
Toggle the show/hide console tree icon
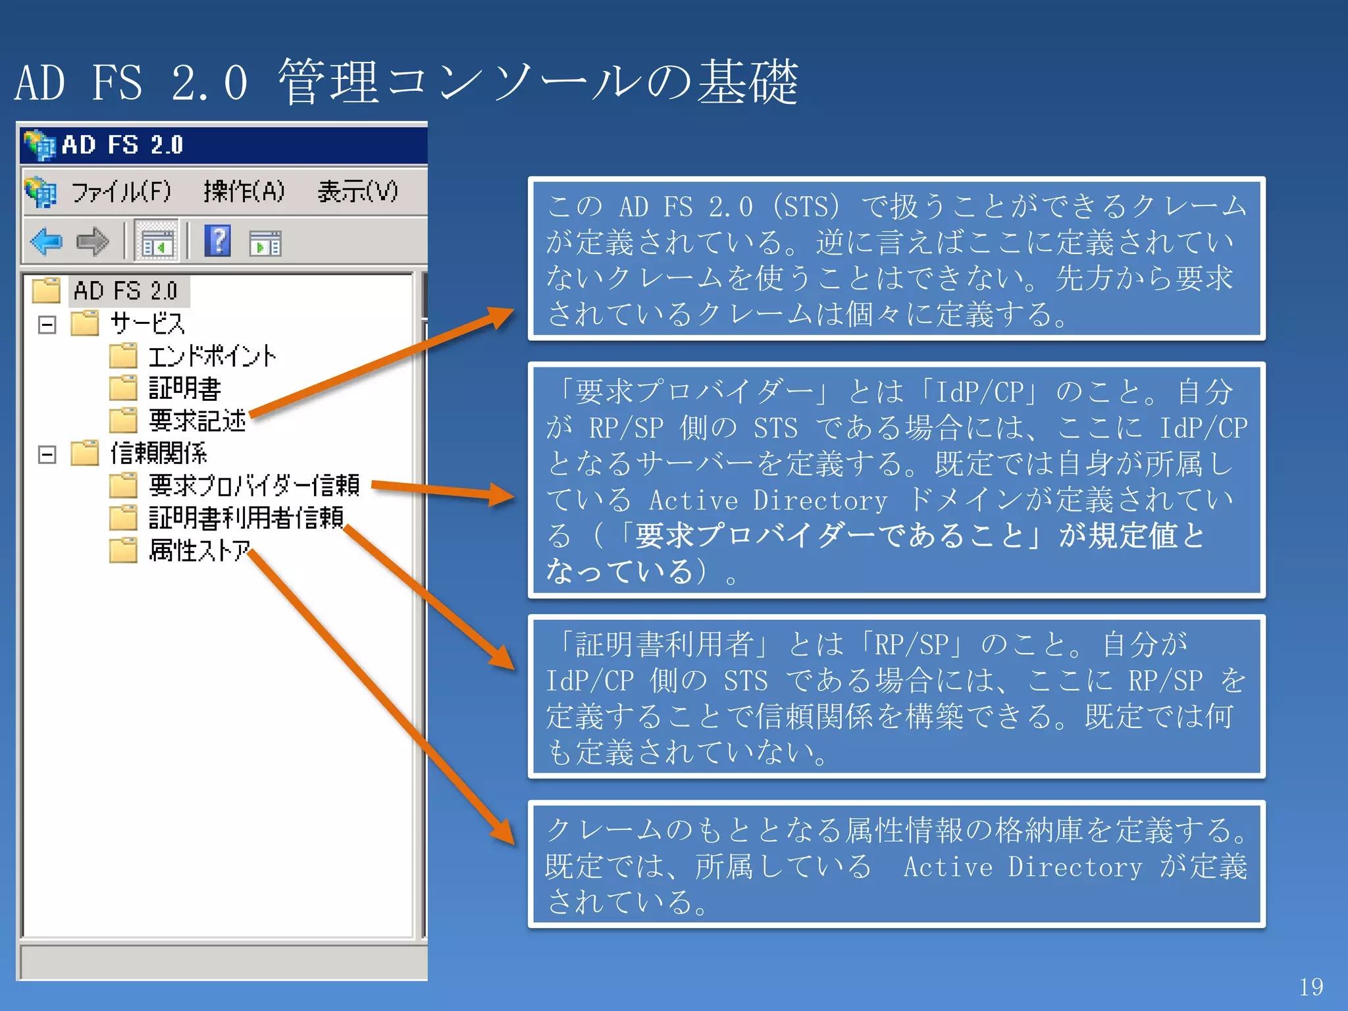coord(157,242)
